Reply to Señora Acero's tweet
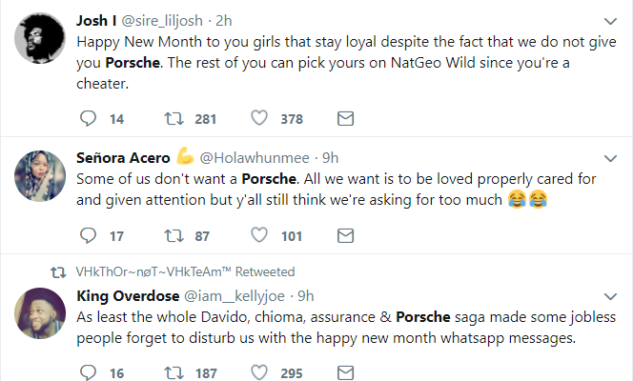 88,234
